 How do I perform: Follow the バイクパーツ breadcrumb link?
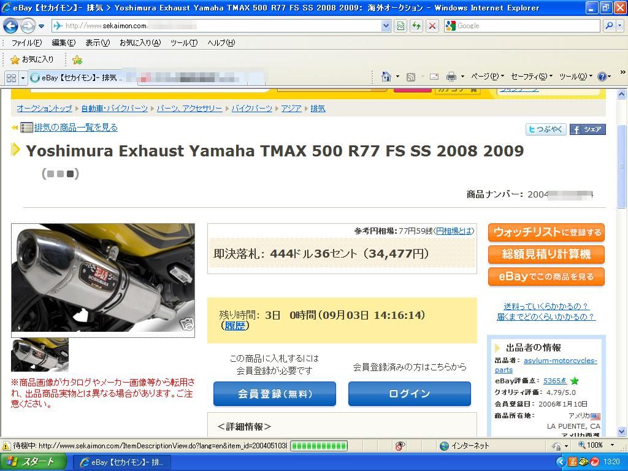[252, 108]
